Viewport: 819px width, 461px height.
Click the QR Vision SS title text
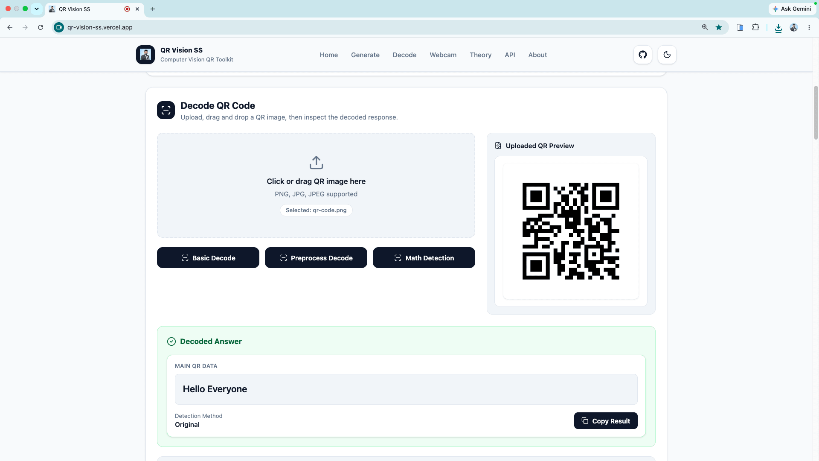[x=181, y=50]
